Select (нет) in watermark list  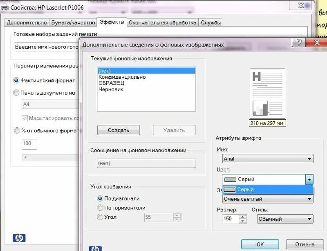coord(146,71)
